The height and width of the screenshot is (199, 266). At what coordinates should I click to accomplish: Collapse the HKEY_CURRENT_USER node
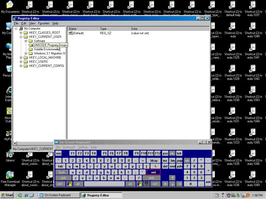(x=21, y=37)
